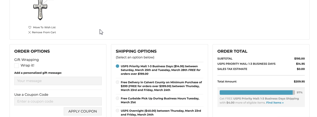Select USPS Priority Mail 1-3 Business Days option

[x=117, y=66]
